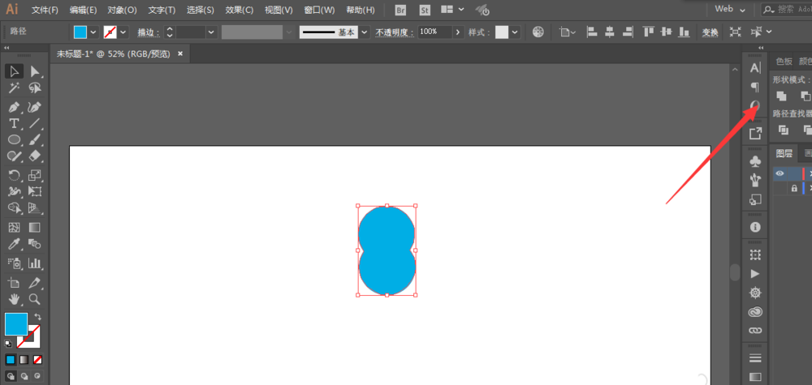Select the Slice tool
The height and width of the screenshot is (385, 812).
(35, 283)
